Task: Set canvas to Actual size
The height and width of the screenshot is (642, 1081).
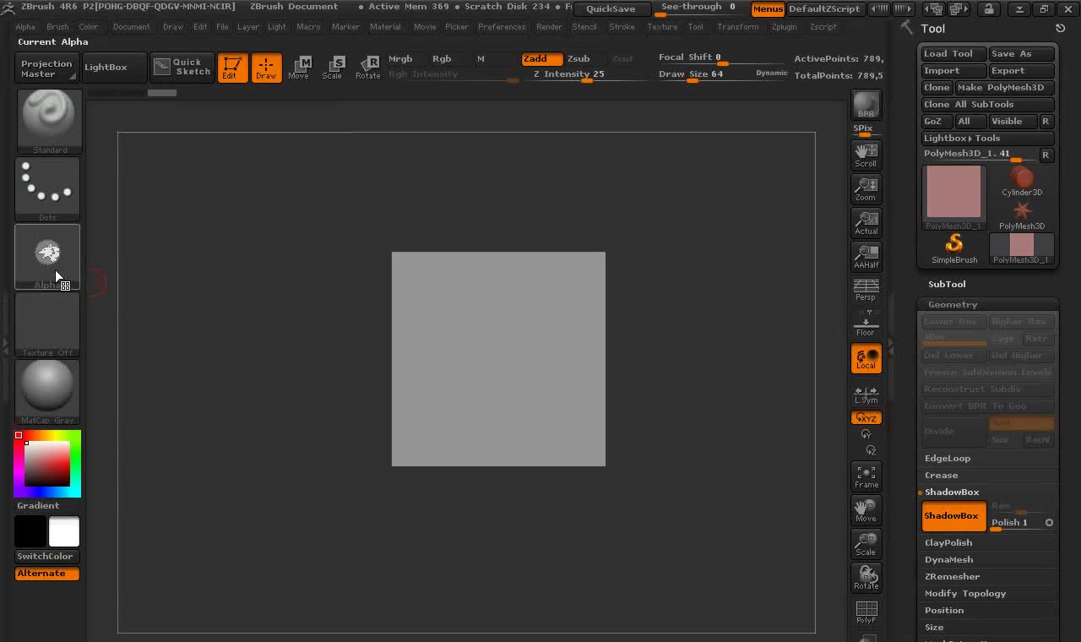Action: (866, 222)
